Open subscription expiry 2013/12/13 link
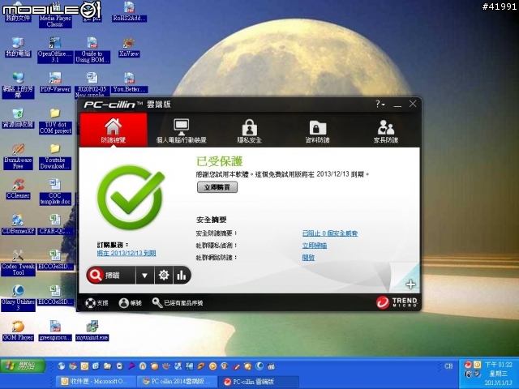 (x=127, y=253)
